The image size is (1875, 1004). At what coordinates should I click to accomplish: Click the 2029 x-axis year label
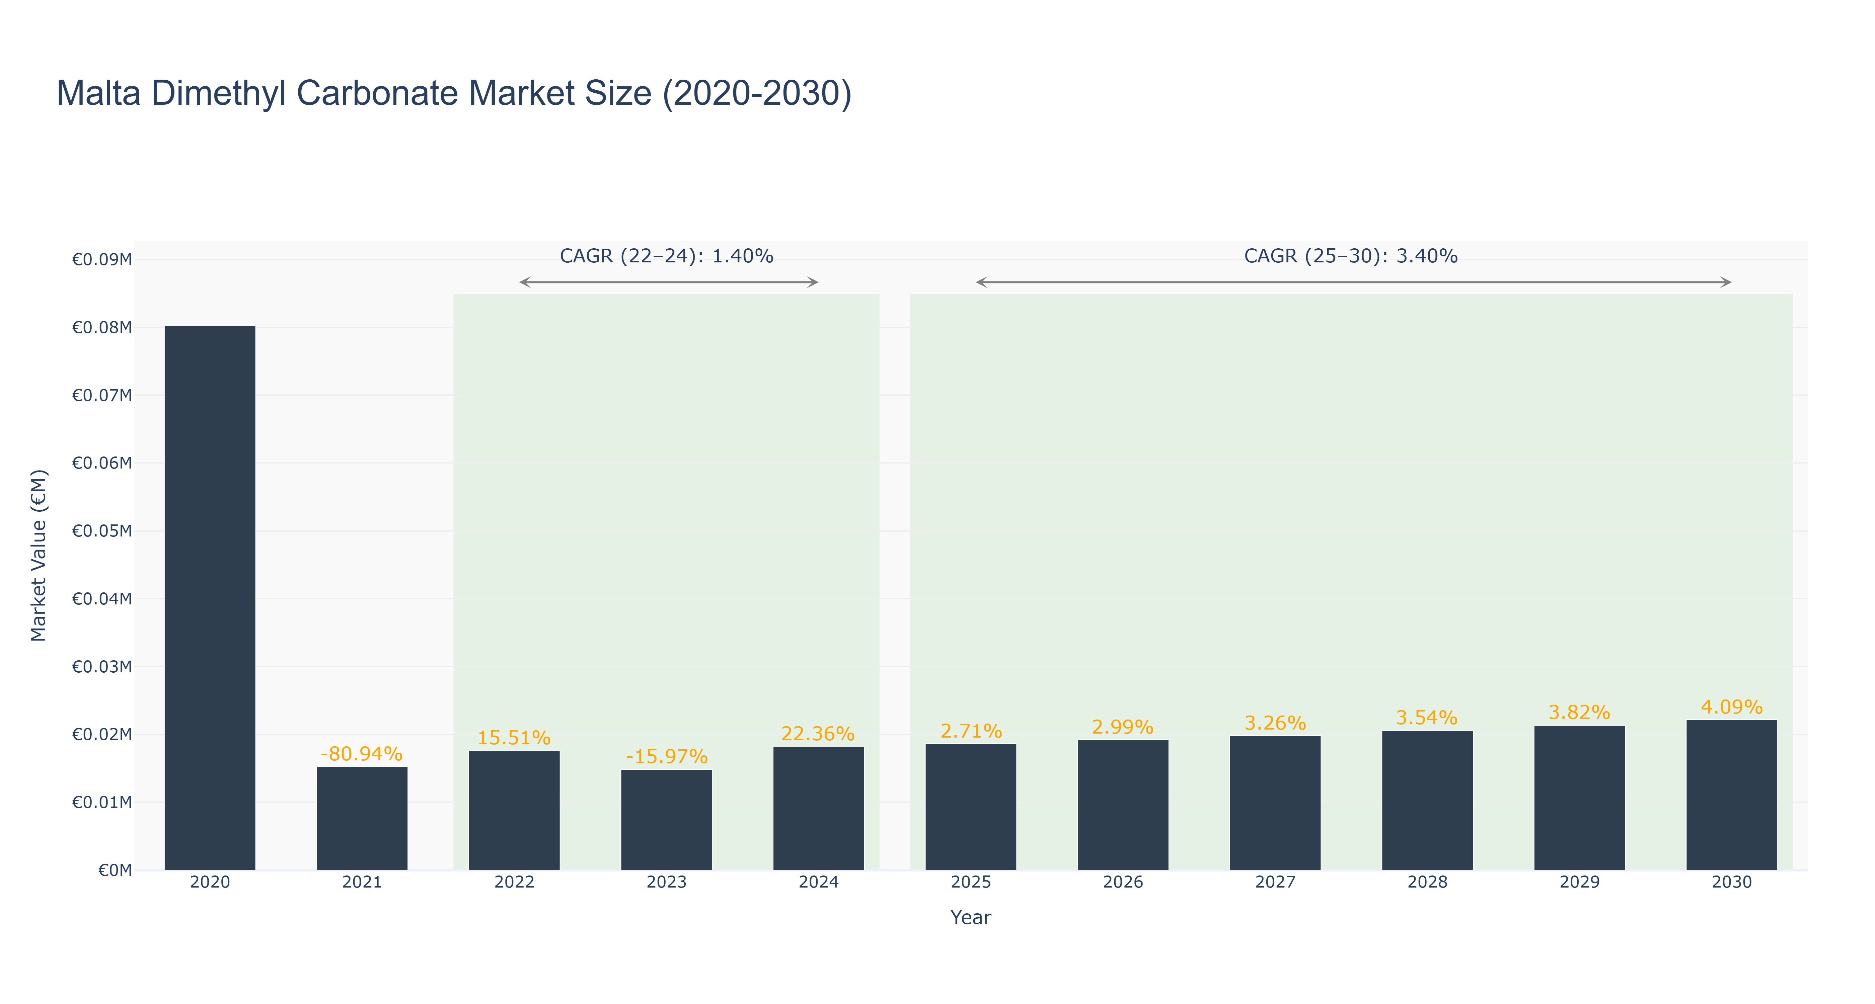pyautogui.click(x=1579, y=883)
